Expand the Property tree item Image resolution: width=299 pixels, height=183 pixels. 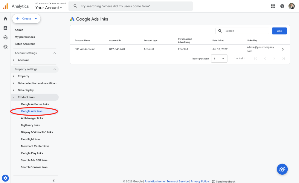pyautogui.click(x=14, y=76)
